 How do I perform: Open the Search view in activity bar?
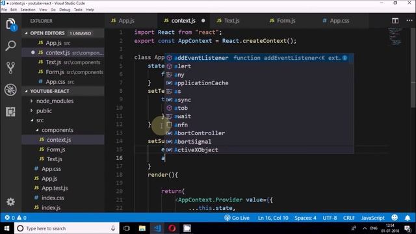[x=10, y=46]
